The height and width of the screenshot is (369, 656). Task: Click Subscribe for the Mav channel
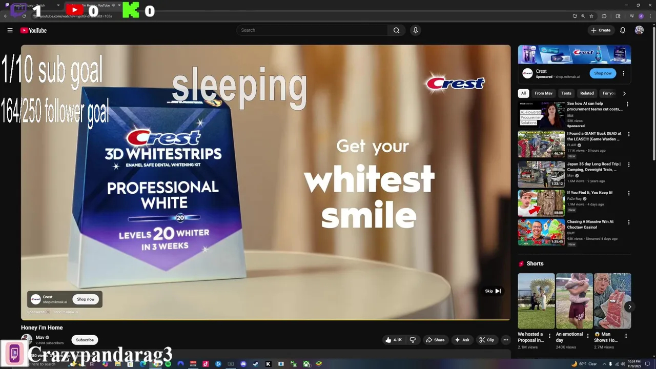pos(85,340)
